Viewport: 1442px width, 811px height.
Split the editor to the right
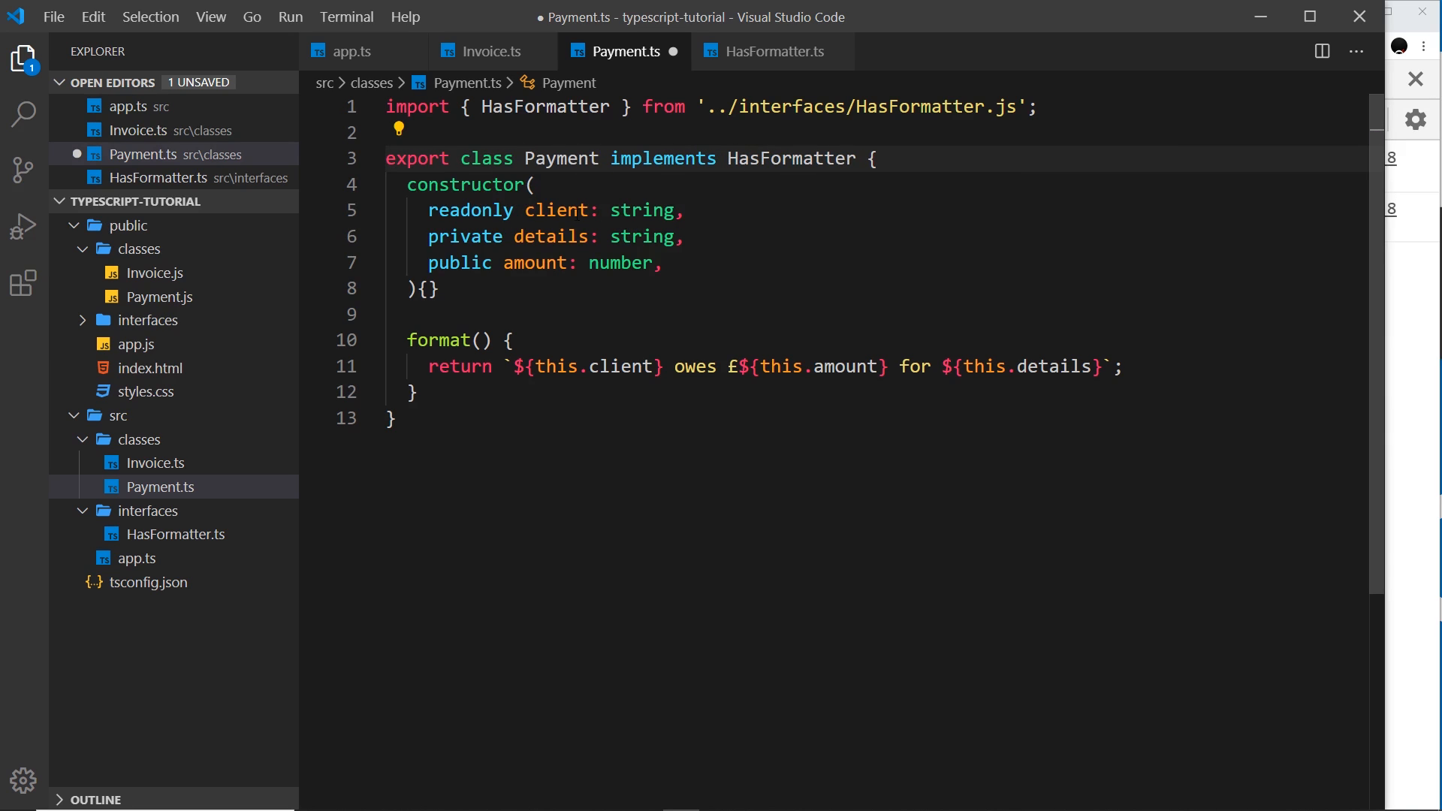(x=1323, y=51)
